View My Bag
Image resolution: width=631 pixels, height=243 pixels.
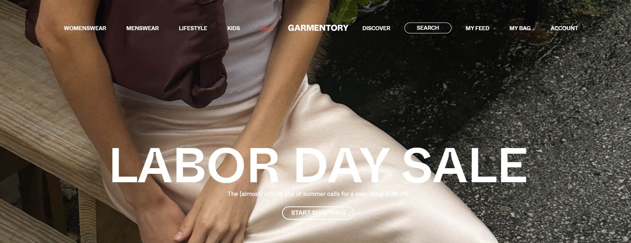(x=520, y=28)
